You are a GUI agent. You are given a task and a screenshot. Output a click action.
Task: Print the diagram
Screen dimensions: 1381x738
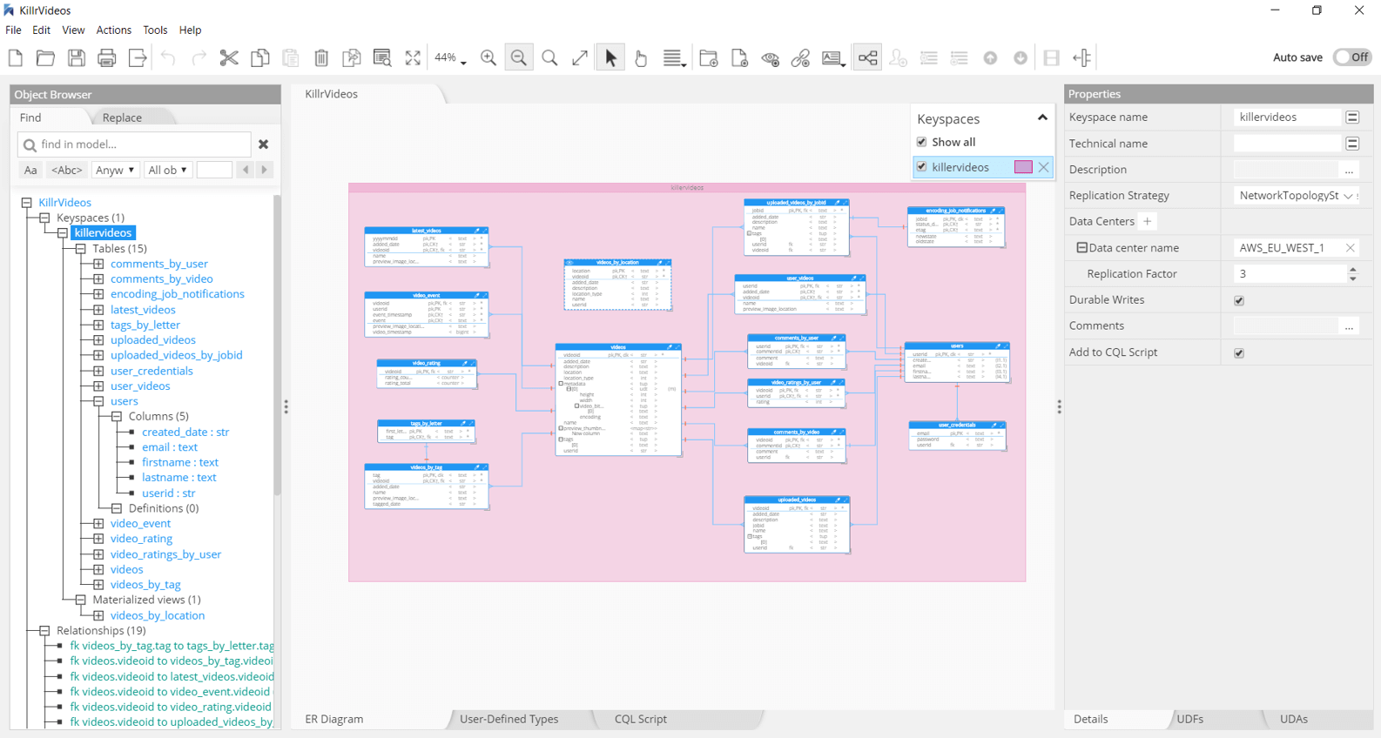pyautogui.click(x=107, y=58)
